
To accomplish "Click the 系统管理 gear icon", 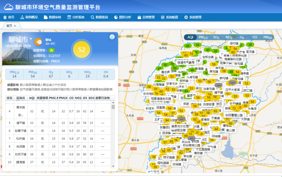I will pos(186,17).
